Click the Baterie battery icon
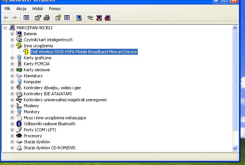The height and width of the screenshot is (165, 245). pos(19,34)
